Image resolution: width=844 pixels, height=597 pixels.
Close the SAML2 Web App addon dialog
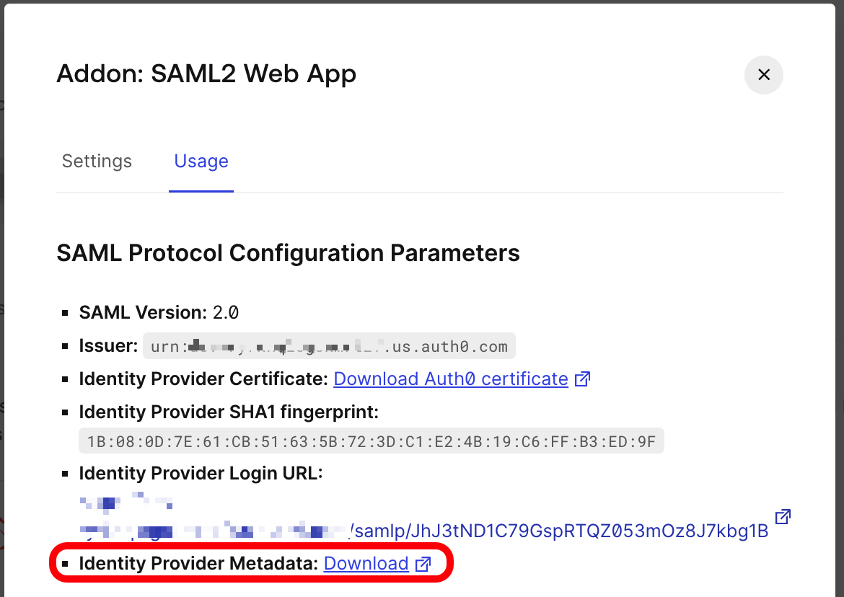[764, 75]
